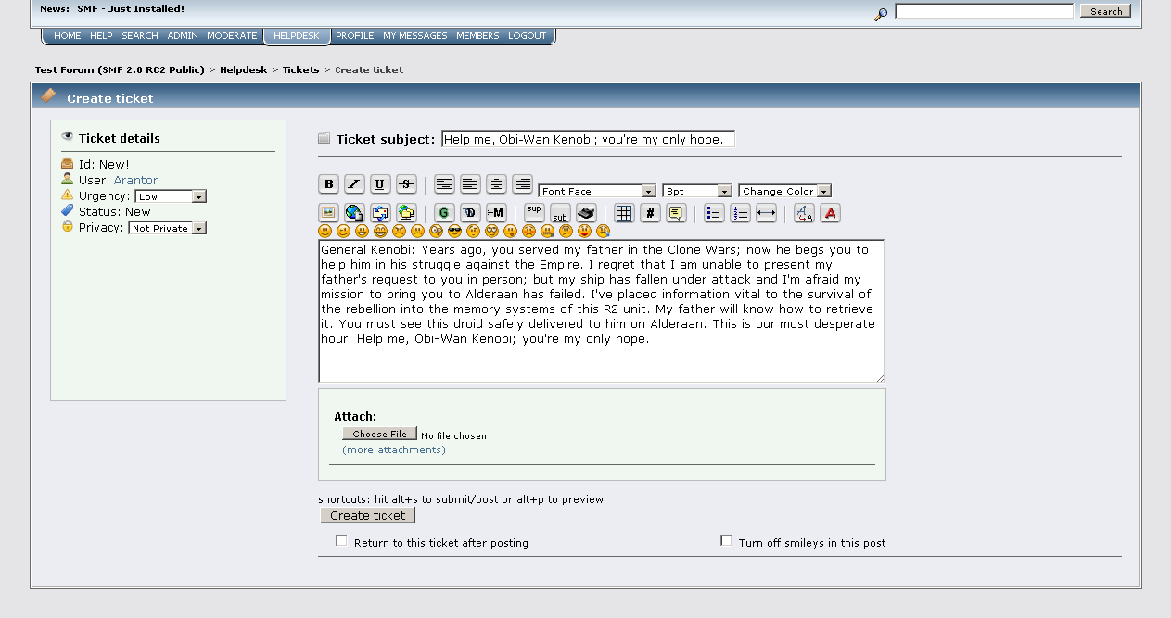The height and width of the screenshot is (618, 1171).
Task: Open the Moderate menu item
Action: [x=232, y=36]
